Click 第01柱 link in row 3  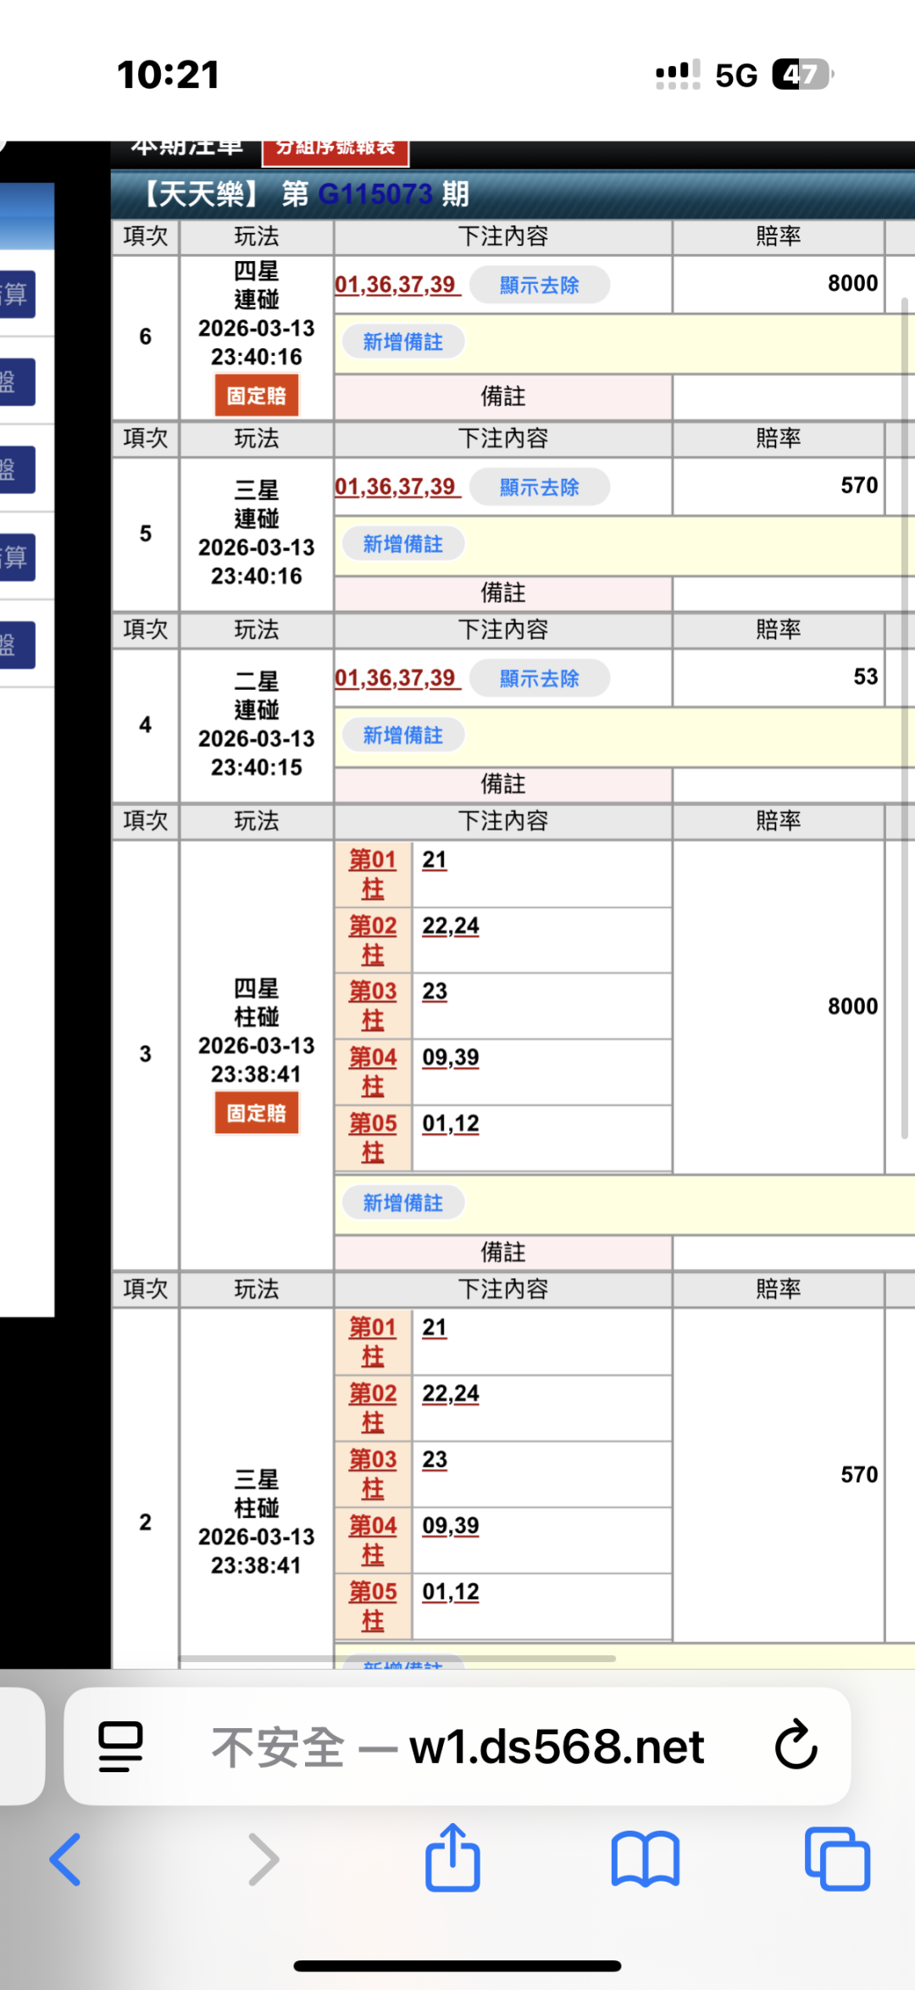coord(373,874)
